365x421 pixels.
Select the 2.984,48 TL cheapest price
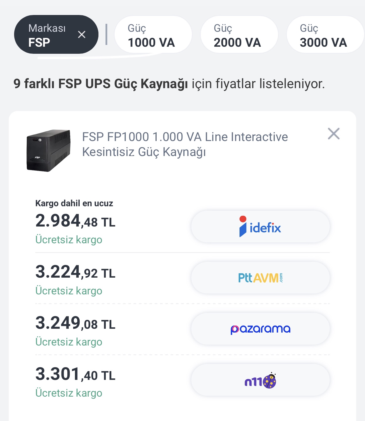pyautogui.click(x=75, y=221)
